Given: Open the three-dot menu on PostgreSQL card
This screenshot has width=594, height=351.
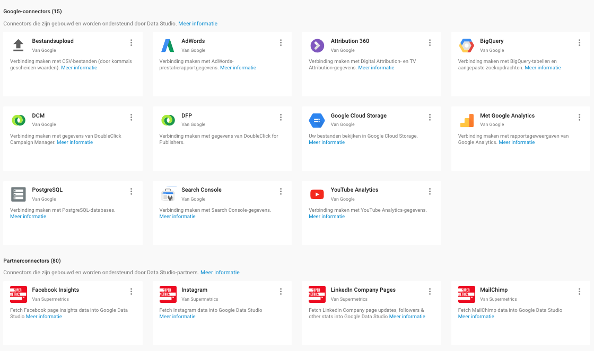Looking at the screenshot, I should [x=132, y=192].
